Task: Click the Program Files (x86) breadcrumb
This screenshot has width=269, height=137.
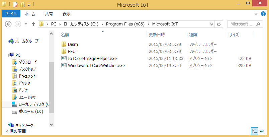Action: 125,24
